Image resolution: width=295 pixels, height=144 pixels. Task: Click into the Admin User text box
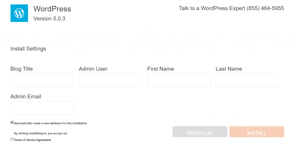pyautogui.click(x=110, y=81)
